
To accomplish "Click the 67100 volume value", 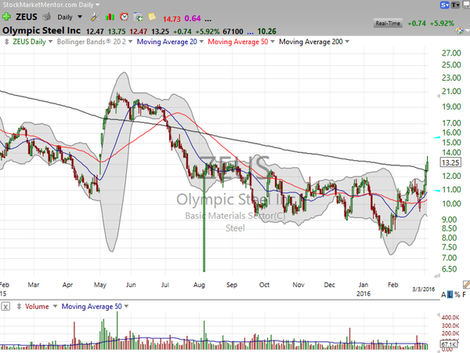I will [x=233, y=31].
